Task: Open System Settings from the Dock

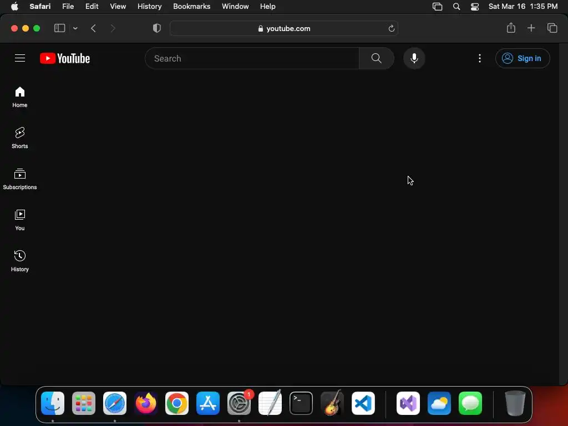Action: tap(239, 403)
